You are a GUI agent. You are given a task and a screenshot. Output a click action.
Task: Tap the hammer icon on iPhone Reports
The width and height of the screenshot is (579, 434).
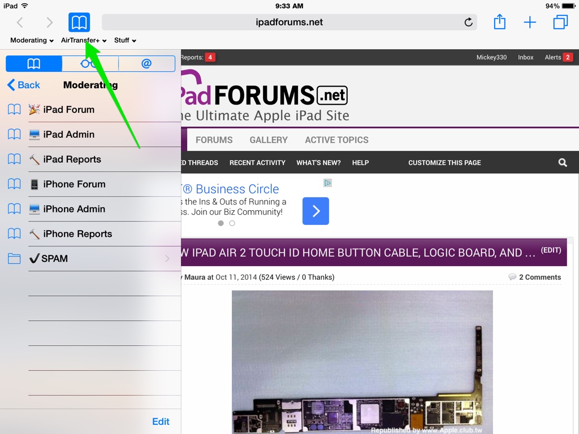coord(34,233)
